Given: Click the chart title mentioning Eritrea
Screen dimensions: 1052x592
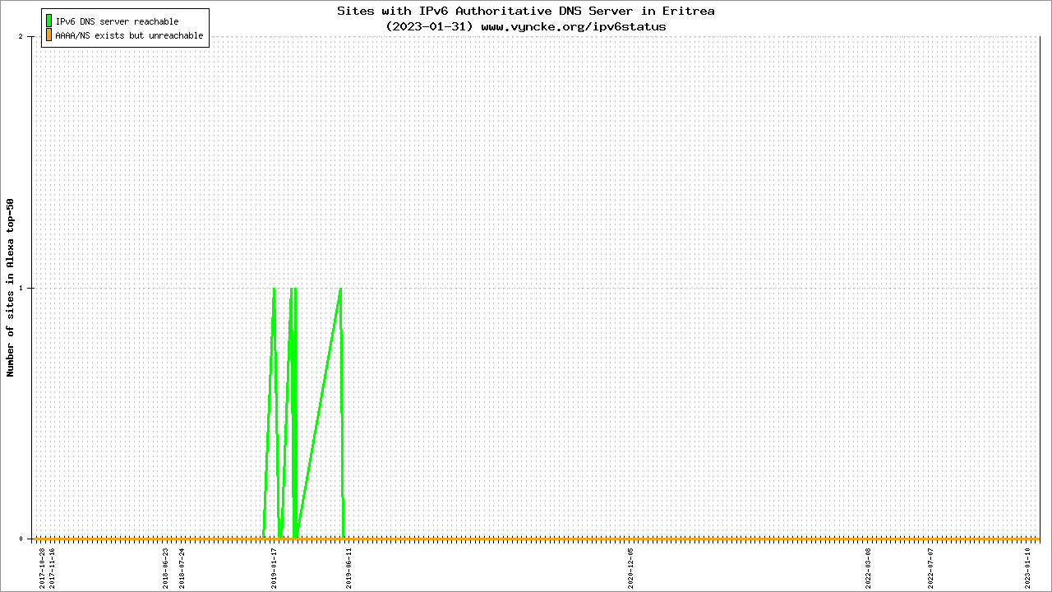Looking at the screenshot, I should 526,12.
